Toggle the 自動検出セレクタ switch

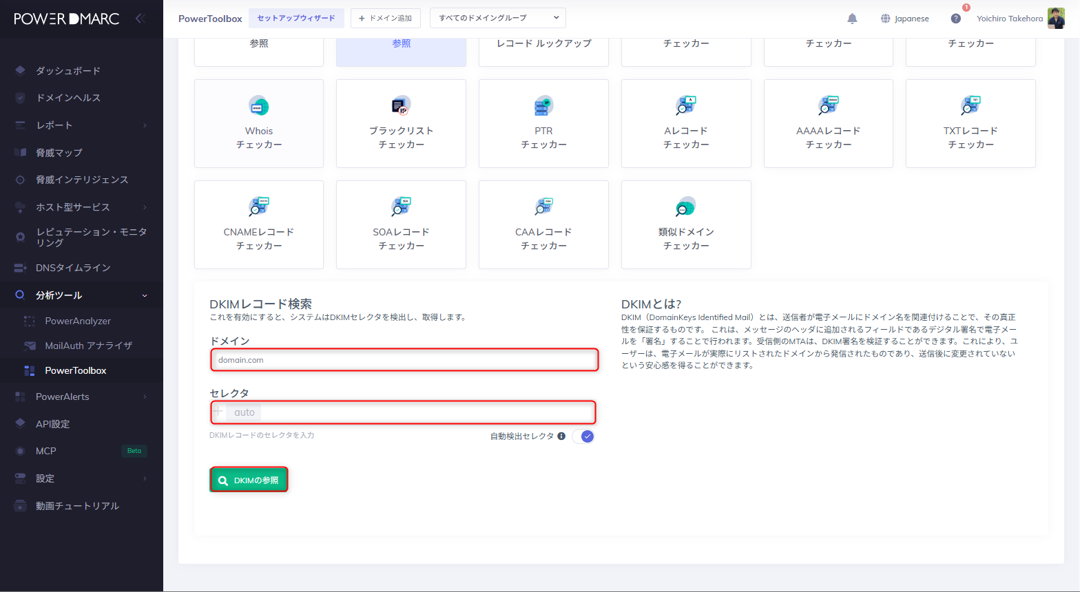pyautogui.click(x=583, y=436)
